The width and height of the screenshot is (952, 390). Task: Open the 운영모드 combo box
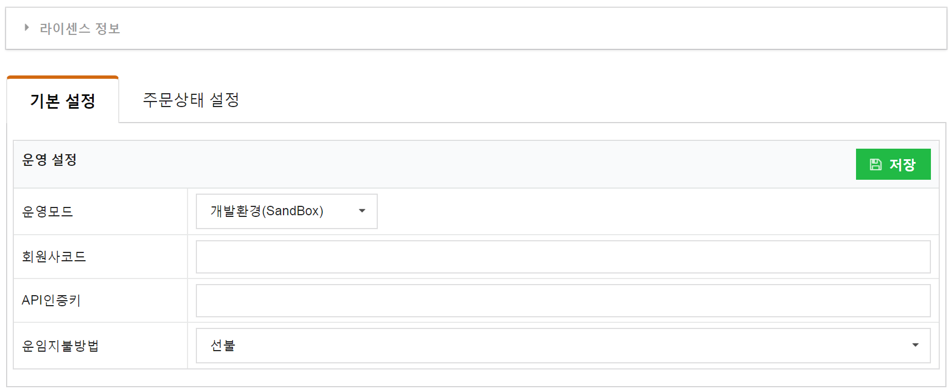[287, 211]
